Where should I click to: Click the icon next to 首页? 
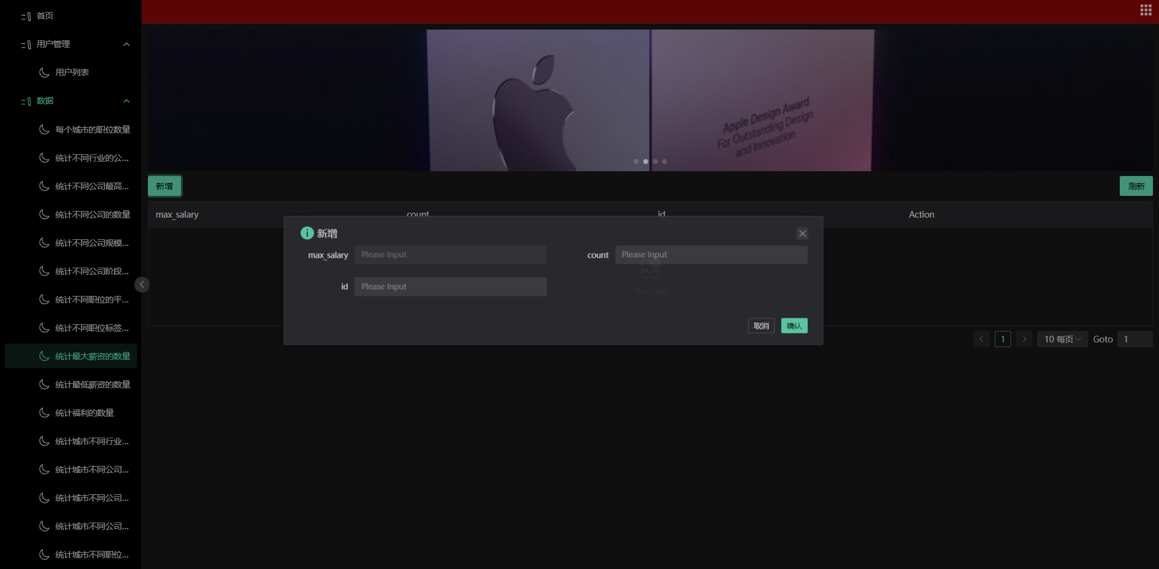[x=26, y=16]
